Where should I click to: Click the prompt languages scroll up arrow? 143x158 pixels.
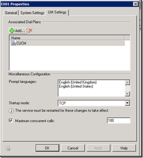tap(127, 83)
